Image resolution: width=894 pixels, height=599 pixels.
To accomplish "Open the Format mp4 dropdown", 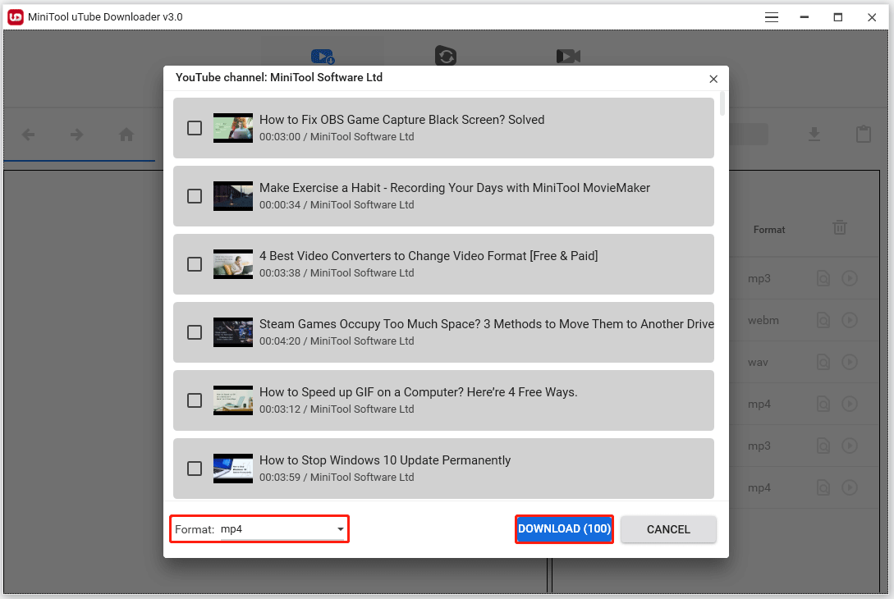I will click(282, 529).
